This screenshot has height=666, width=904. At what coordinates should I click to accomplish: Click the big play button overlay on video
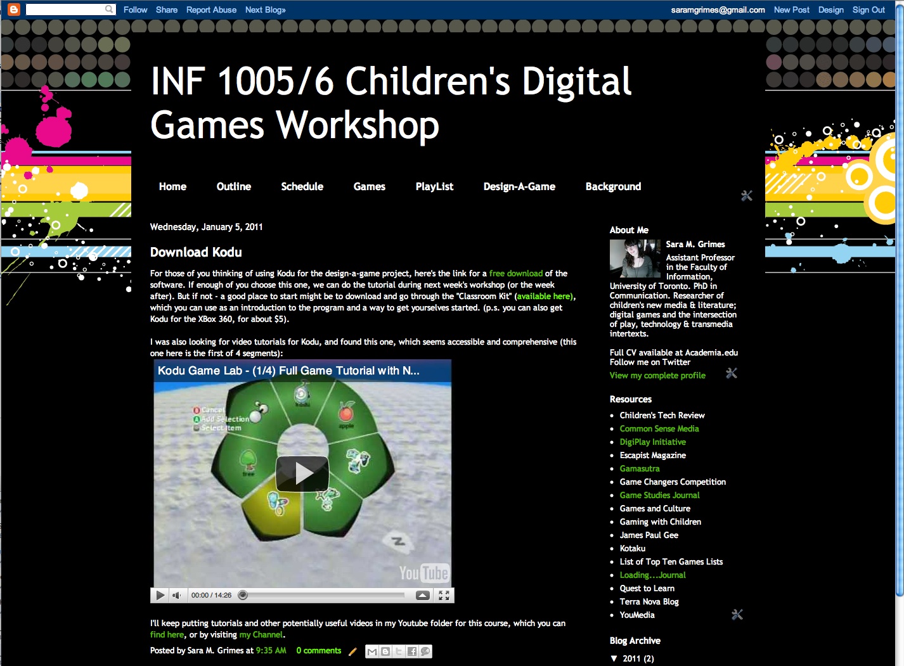tap(302, 473)
